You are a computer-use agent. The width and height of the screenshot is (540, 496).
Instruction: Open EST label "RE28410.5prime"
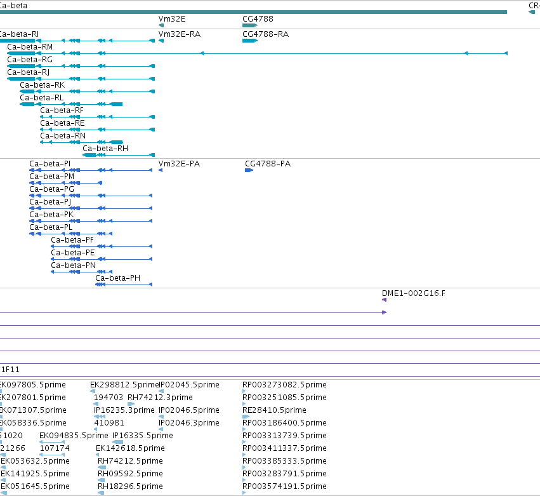point(275,410)
